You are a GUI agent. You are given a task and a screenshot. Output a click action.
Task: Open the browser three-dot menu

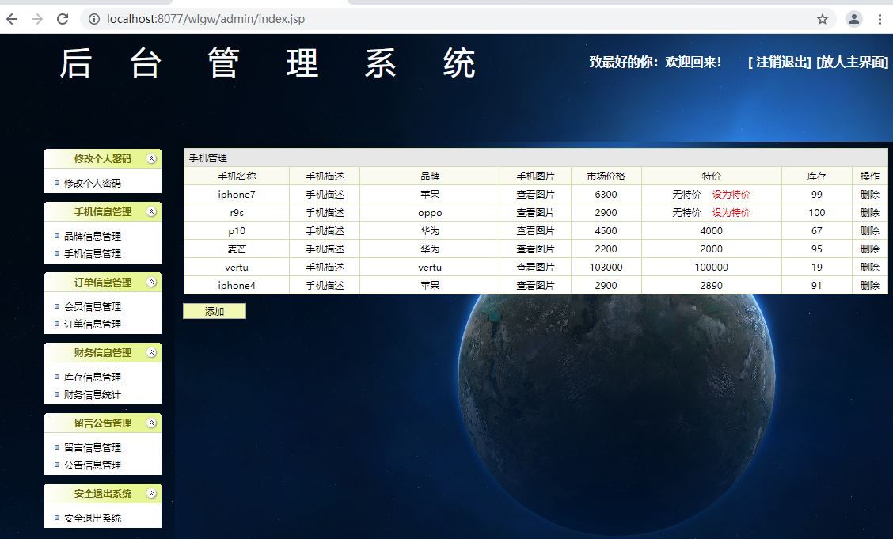tap(880, 19)
